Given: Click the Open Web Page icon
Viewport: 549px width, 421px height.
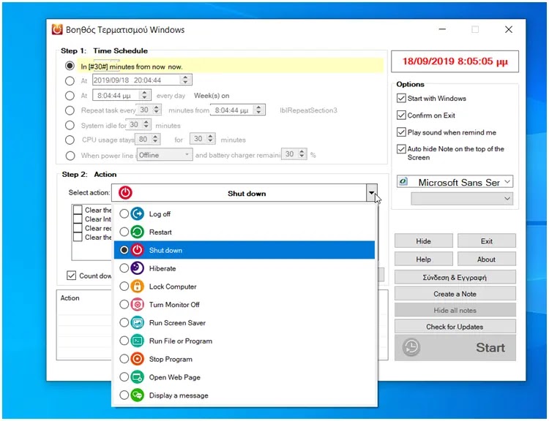Looking at the screenshot, I should pos(138,377).
